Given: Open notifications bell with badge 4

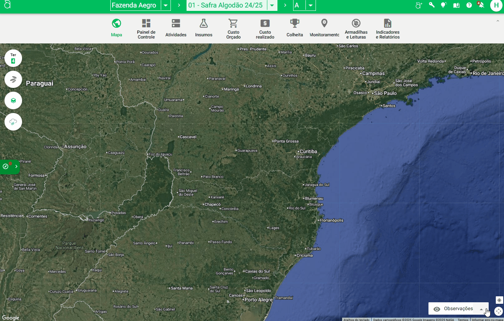Looking at the screenshot, I should [481, 5].
